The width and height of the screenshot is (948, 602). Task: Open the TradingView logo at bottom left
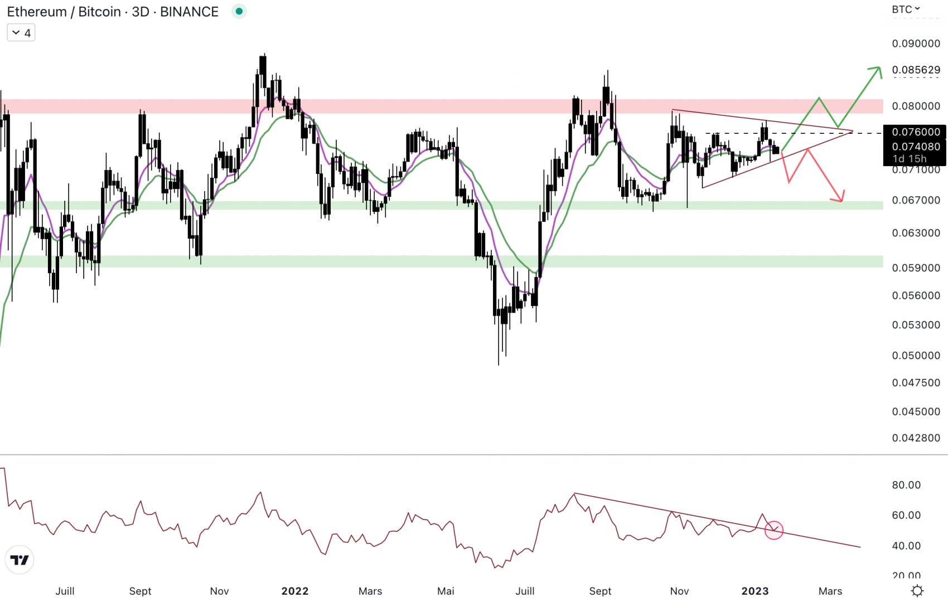coord(20,560)
